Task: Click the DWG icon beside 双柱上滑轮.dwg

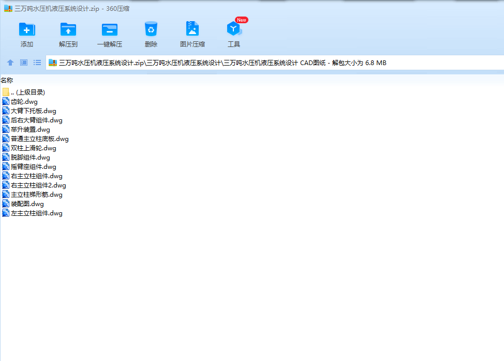Action: (x=6, y=148)
